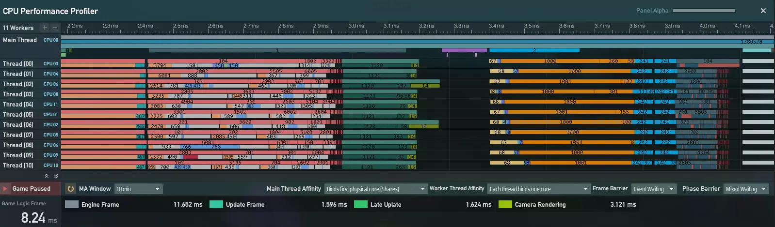Image resolution: width=775 pixels, height=227 pixels.
Task: Select the Thread [06] row label
Action: 18,124
